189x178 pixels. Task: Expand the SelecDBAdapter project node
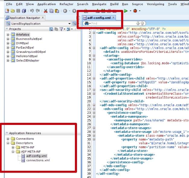click(x=8, y=60)
